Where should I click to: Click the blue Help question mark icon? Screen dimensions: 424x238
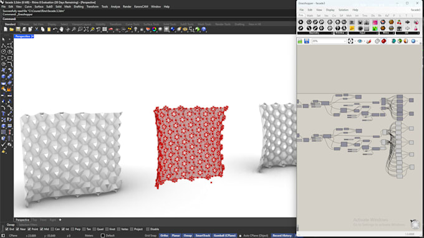[204, 29]
